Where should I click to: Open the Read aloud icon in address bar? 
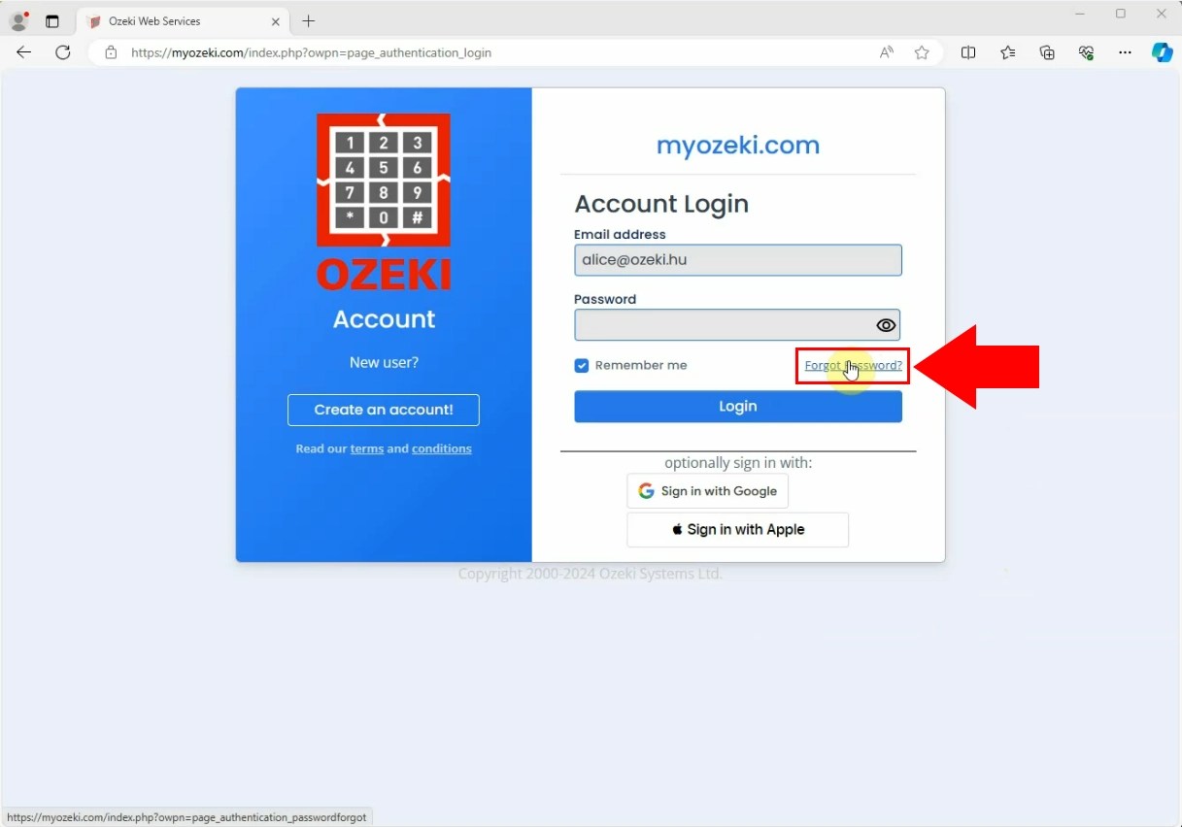click(x=886, y=52)
